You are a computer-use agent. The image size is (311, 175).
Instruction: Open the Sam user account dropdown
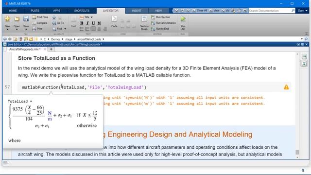[302, 11]
